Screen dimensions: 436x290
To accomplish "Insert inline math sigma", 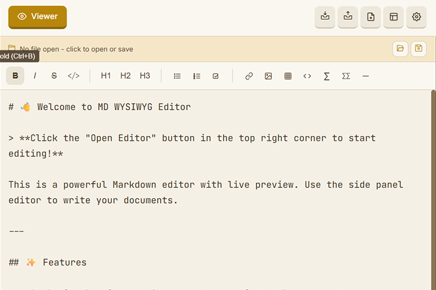I will [x=327, y=76].
